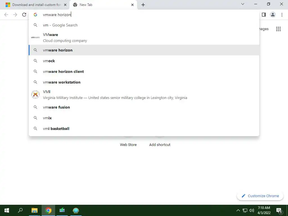Close the Download and install custom fonts tab

(x=65, y=5)
